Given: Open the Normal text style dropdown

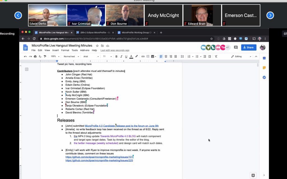Looking at the screenshot, I should click(71, 56).
